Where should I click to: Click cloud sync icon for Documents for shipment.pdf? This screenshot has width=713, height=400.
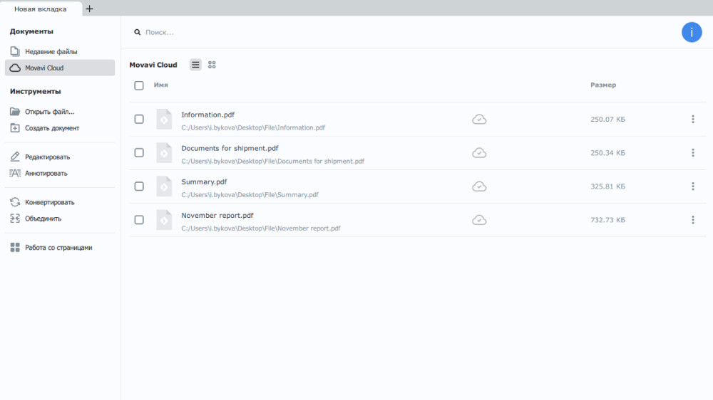click(x=479, y=153)
